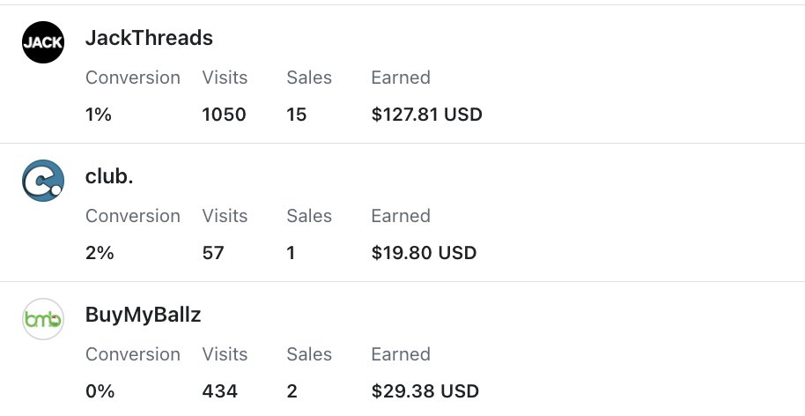Select BuyMyBallz visits value 434

(220, 391)
